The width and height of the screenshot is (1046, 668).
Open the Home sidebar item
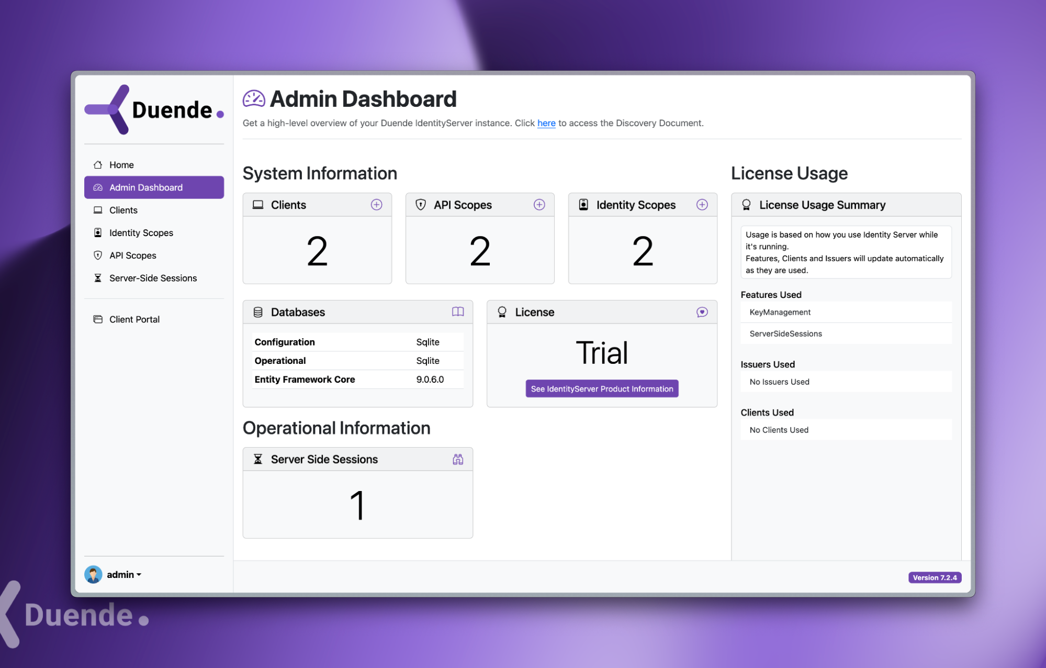coord(154,165)
